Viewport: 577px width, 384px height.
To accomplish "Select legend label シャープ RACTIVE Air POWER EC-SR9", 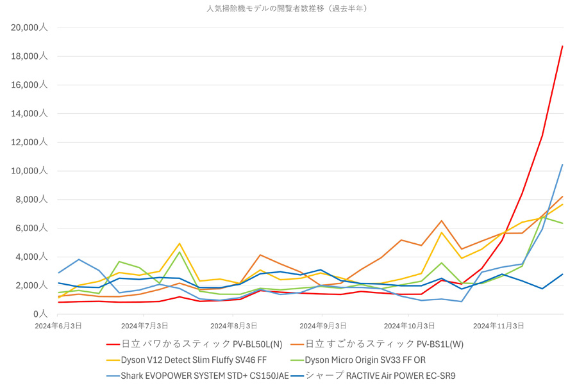I will [380, 376].
